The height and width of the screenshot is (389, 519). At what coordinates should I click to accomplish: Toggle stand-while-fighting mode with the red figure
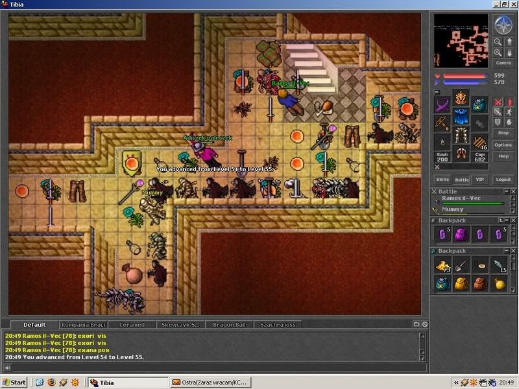509,102
